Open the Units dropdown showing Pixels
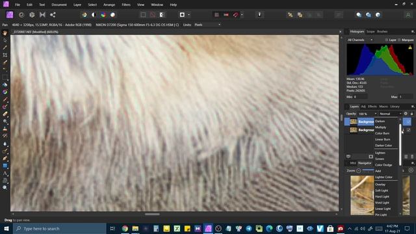Viewport: 416px width, 234px height. pyautogui.click(x=207, y=25)
